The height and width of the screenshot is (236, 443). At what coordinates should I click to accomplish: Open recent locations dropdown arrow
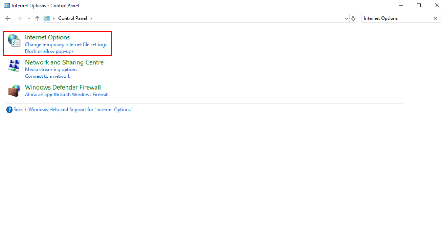[29, 18]
